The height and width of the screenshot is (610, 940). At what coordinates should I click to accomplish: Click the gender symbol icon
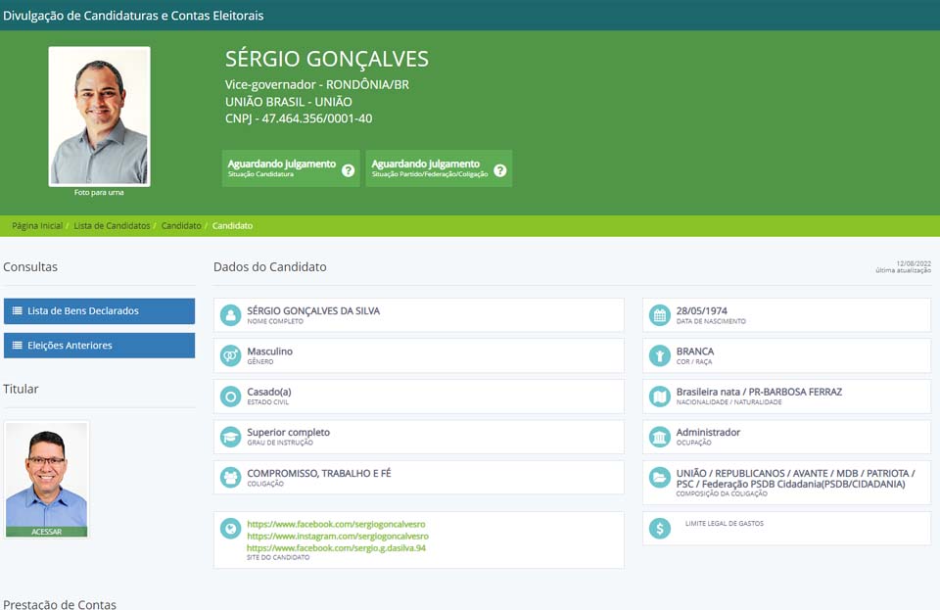tap(230, 355)
